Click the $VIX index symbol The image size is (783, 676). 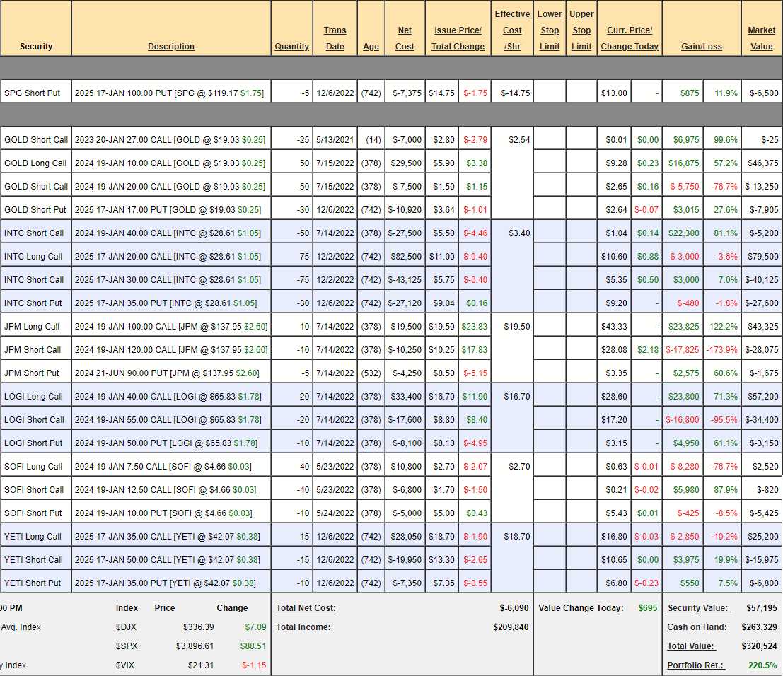125,665
